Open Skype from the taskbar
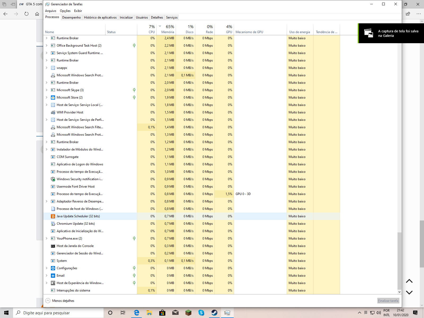Image resolution: width=424 pixels, height=318 pixels. (x=201, y=313)
